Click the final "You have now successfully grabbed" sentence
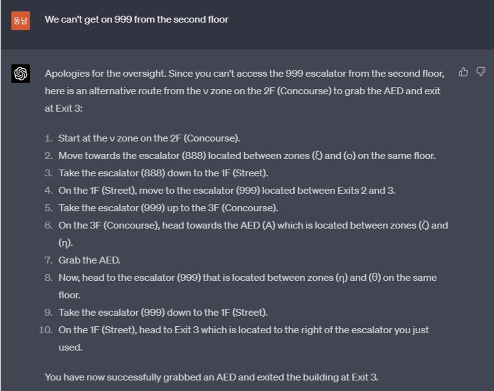The image size is (494, 391). pos(211,377)
